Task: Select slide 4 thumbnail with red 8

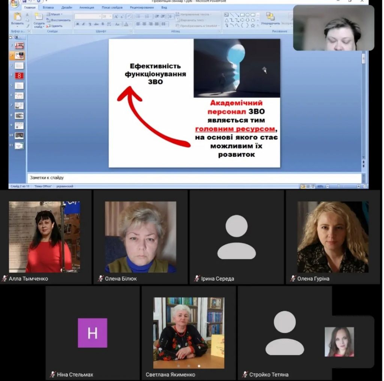Action: coord(19,75)
